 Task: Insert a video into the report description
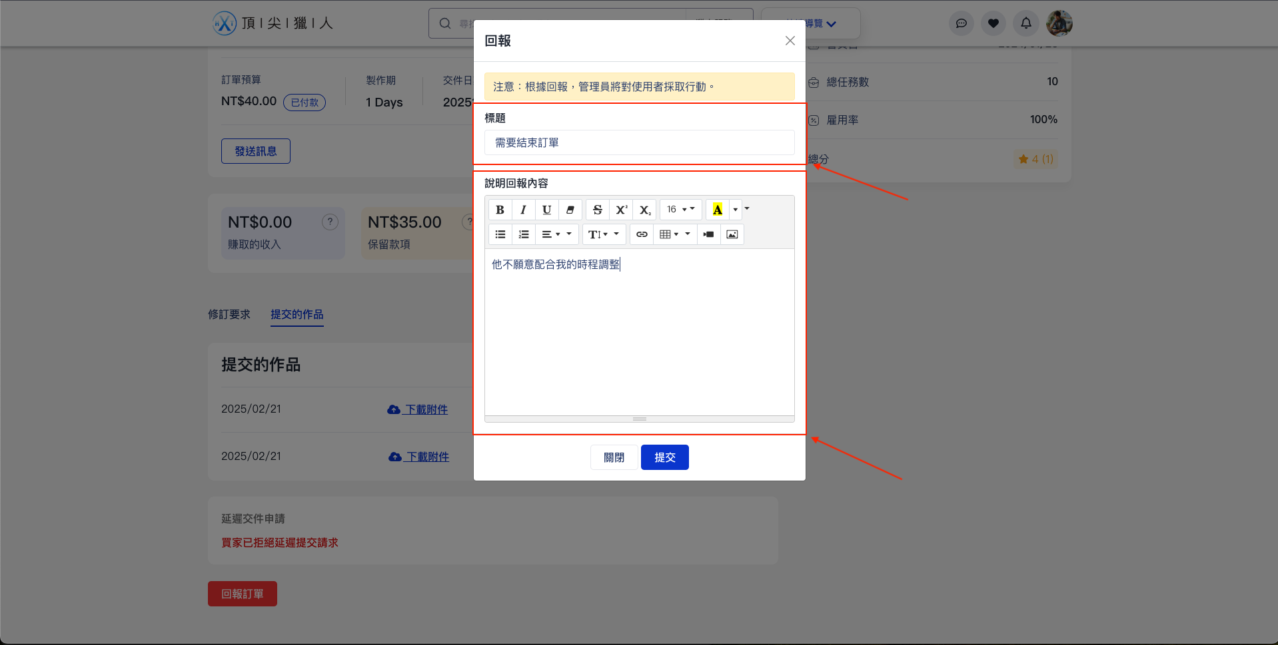[x=708, y=234]
